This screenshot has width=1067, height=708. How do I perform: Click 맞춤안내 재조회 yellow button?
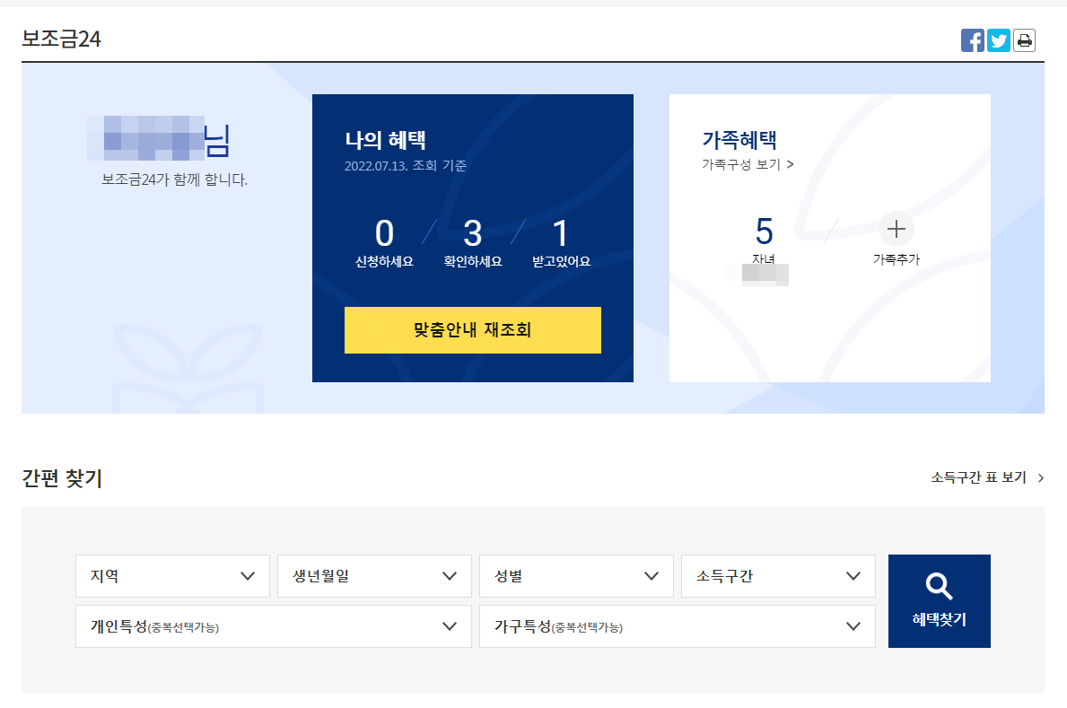click(x=472, y=330)
